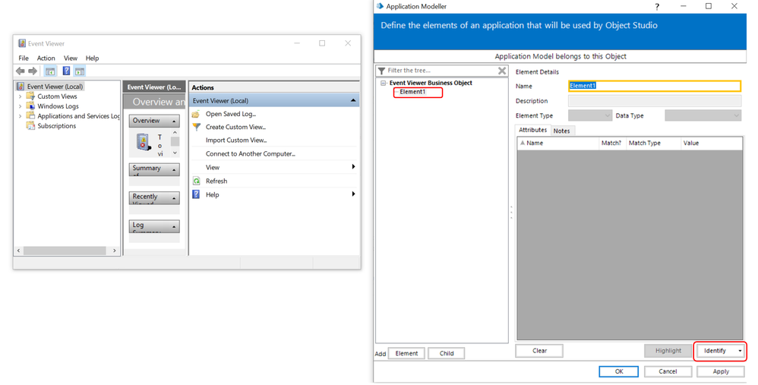Click scroll up arrow in Overview section

pos(175,132)
